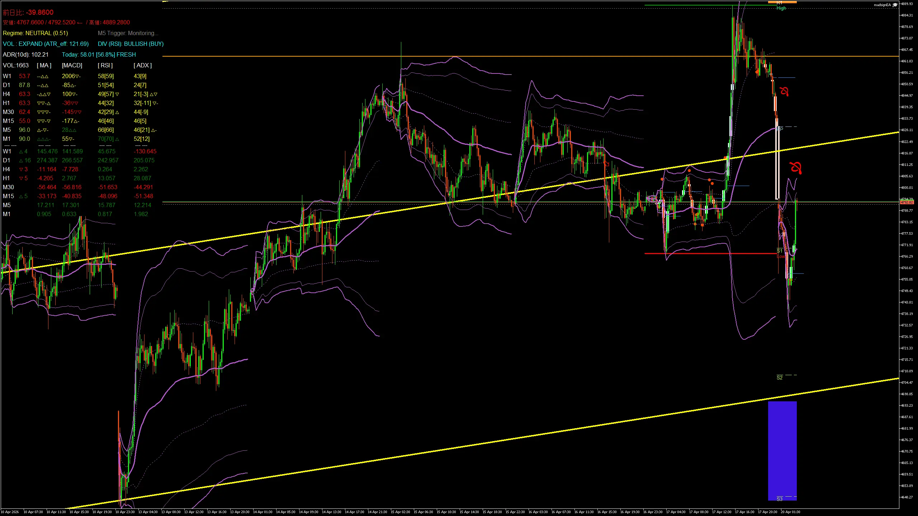
Task: Select the D1 timeframe row
Action: click(x=6, y=85)
